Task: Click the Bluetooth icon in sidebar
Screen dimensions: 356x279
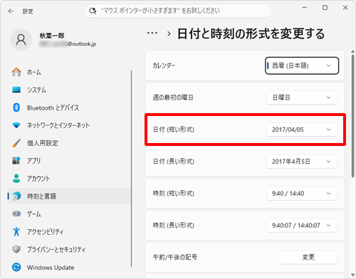Action: tap(16, 107)
